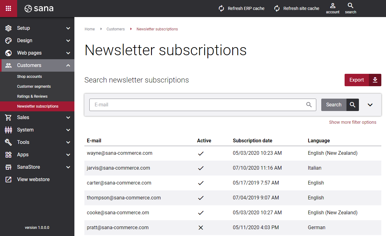Click the Sana logo
386x236 pixels.
[39, 9]
